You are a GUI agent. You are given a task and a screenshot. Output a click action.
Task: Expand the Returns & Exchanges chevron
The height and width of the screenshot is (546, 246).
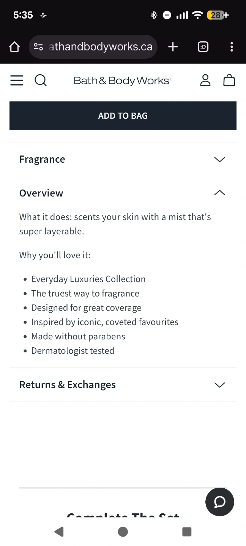(x=219, y=385)
